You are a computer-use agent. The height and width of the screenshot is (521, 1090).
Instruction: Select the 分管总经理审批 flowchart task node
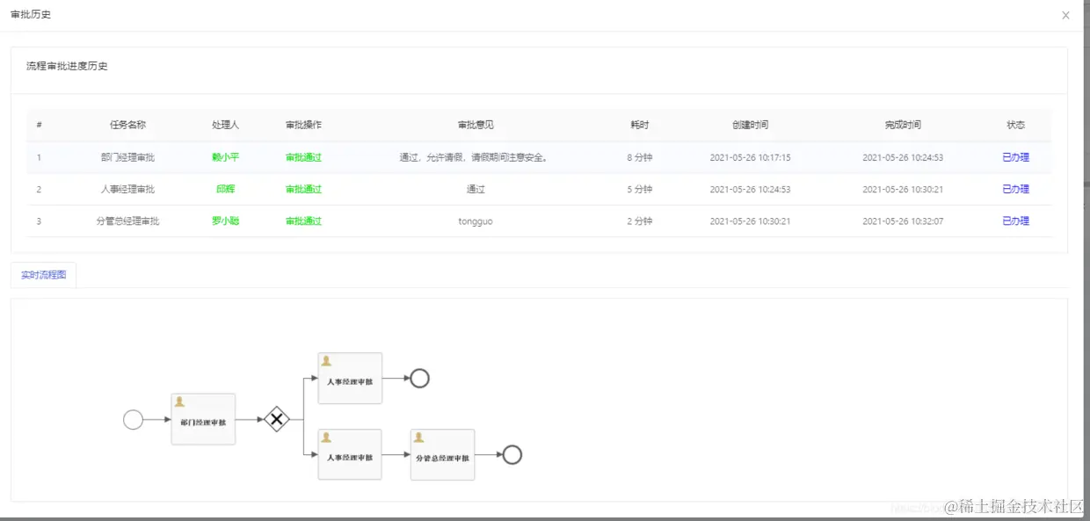pos(442,455)
